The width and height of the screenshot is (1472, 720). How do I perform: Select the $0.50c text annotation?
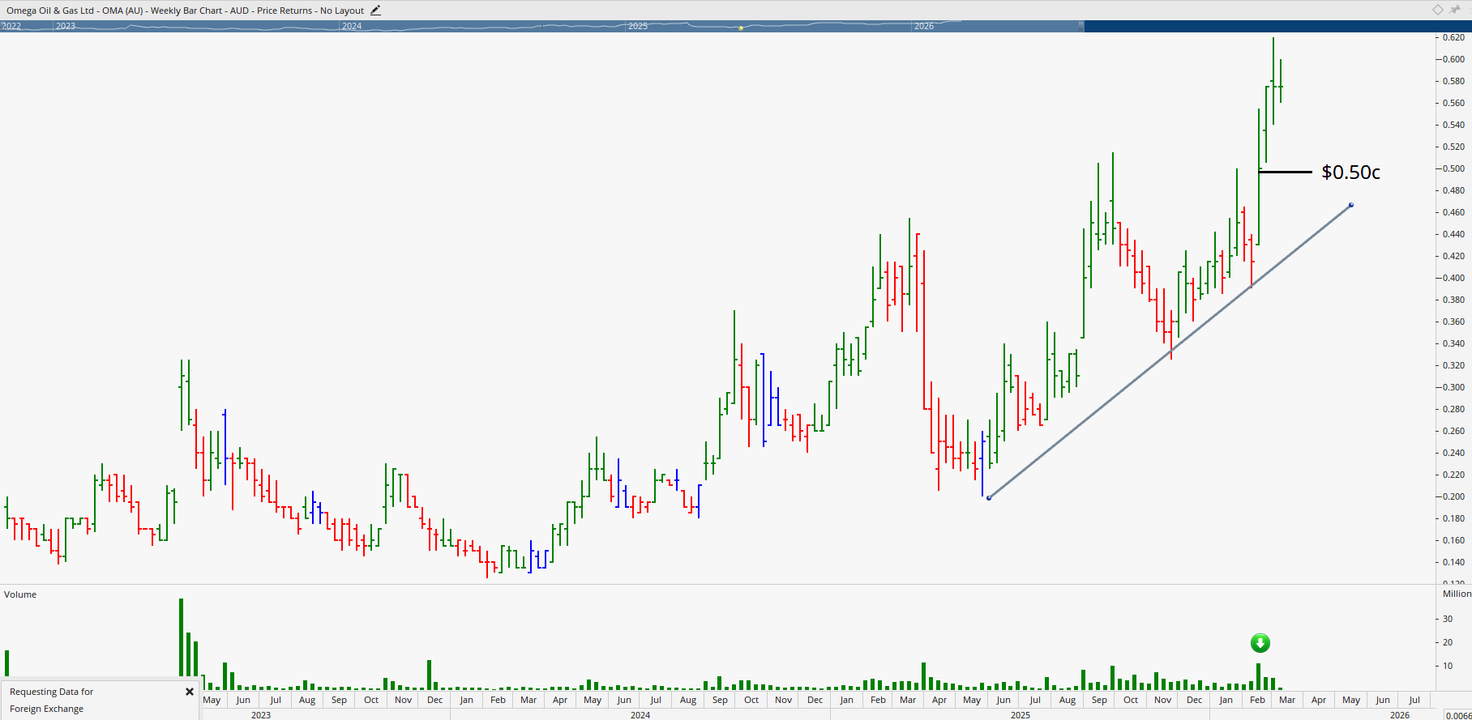point(1350,172)
